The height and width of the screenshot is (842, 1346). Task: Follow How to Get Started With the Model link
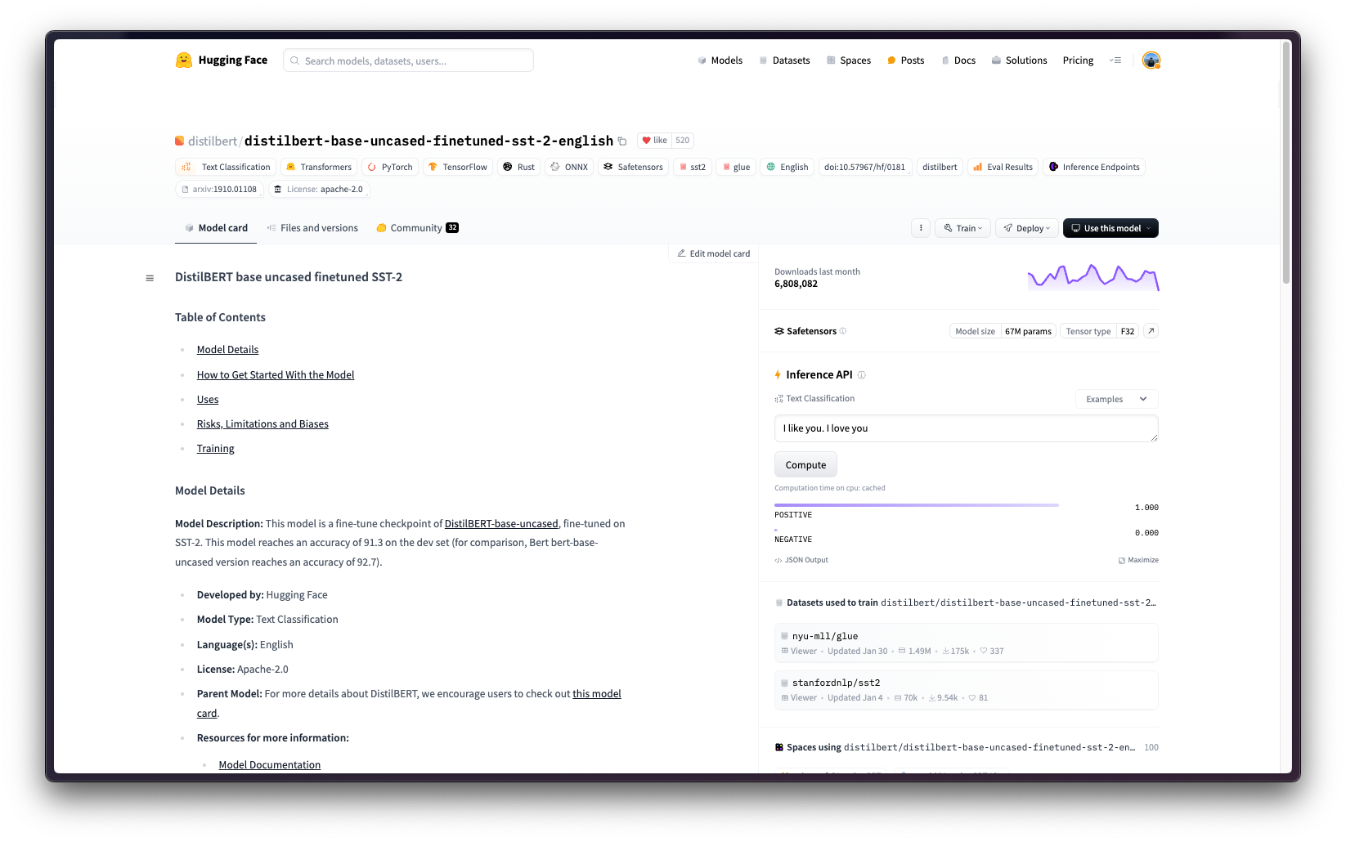pyautogui.click(x=276, y=375)
